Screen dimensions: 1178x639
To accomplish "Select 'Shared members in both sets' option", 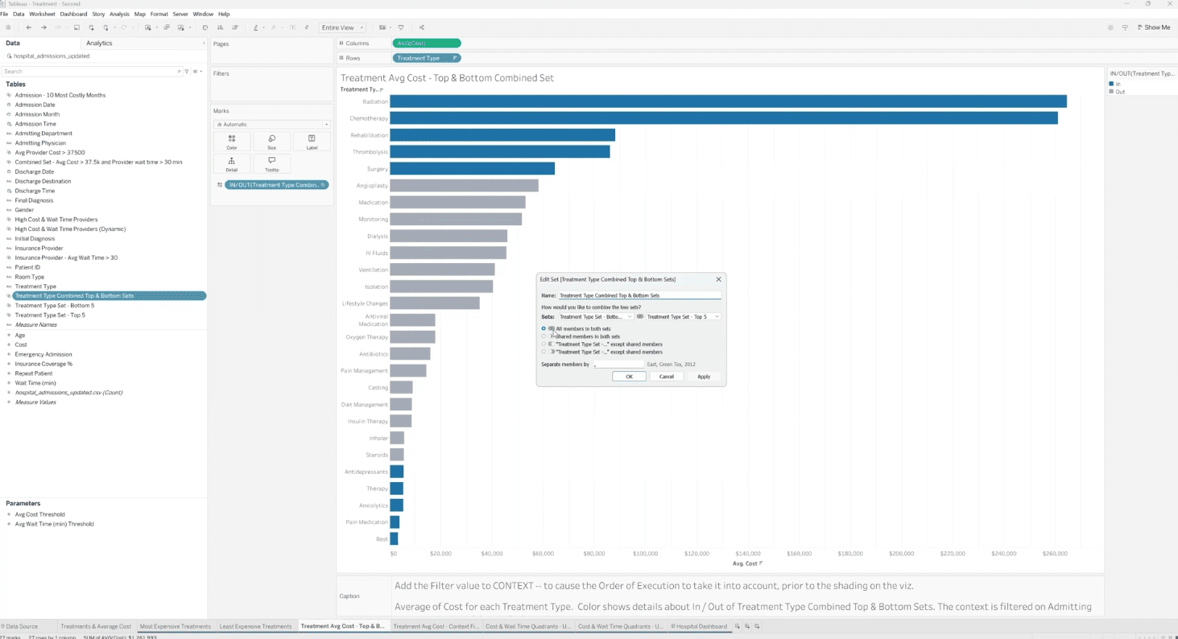I will point(544,336).
